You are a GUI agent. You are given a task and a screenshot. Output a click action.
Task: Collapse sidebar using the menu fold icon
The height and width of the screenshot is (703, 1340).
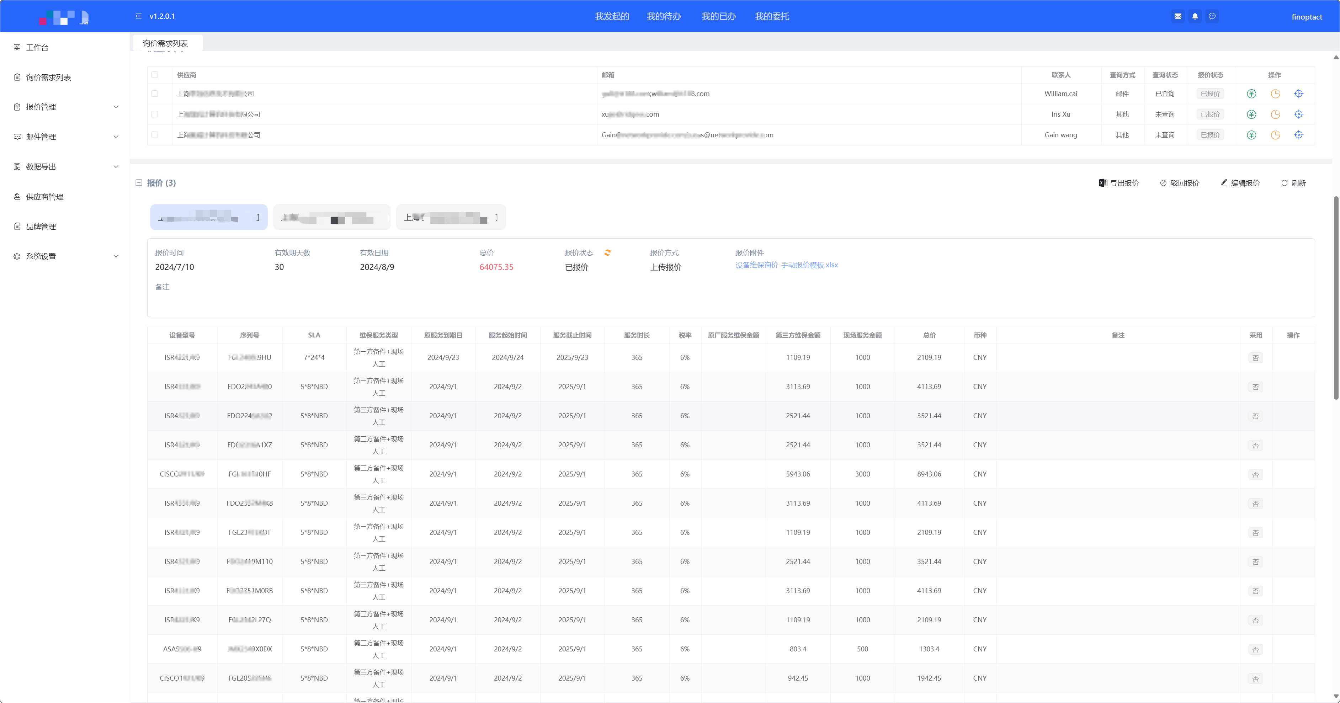tap(138, 16)
